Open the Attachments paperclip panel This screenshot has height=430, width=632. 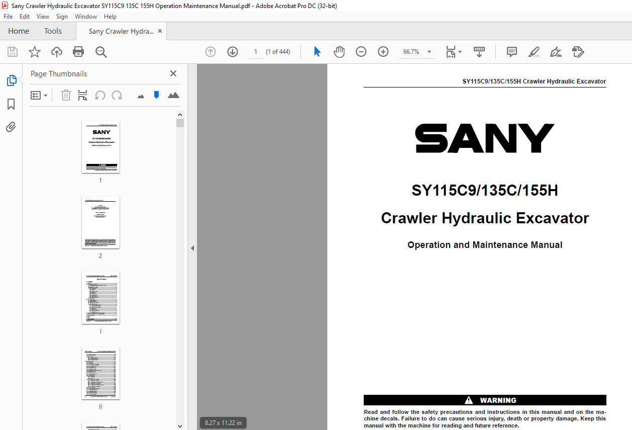pos(11,127)
